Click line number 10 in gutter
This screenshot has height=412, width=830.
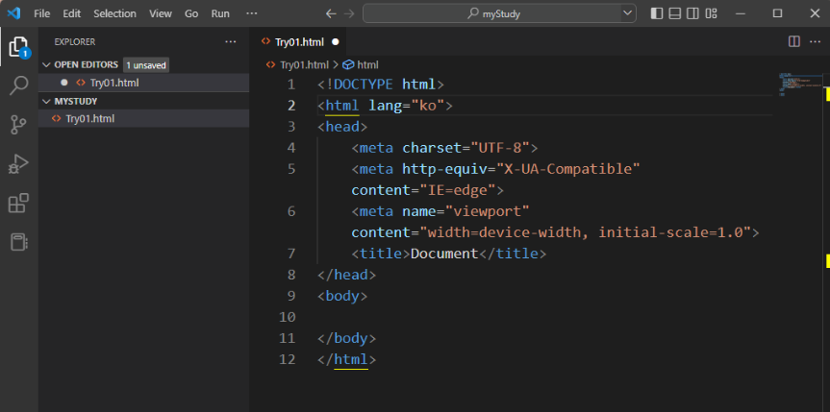[288, 317]
